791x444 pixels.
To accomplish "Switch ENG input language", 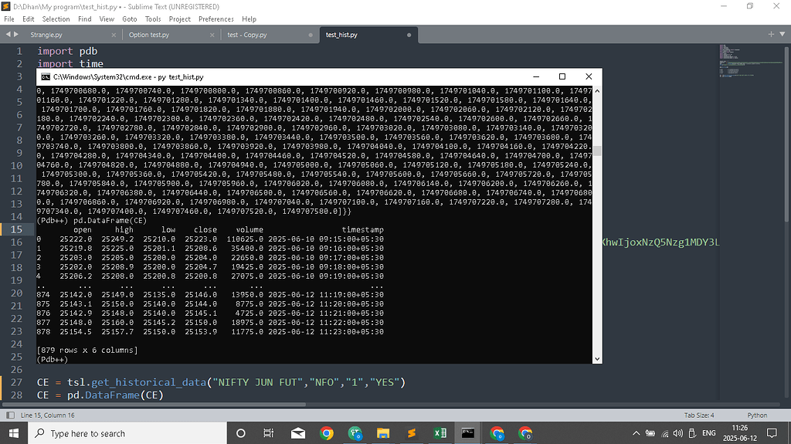I will (709, 433).
